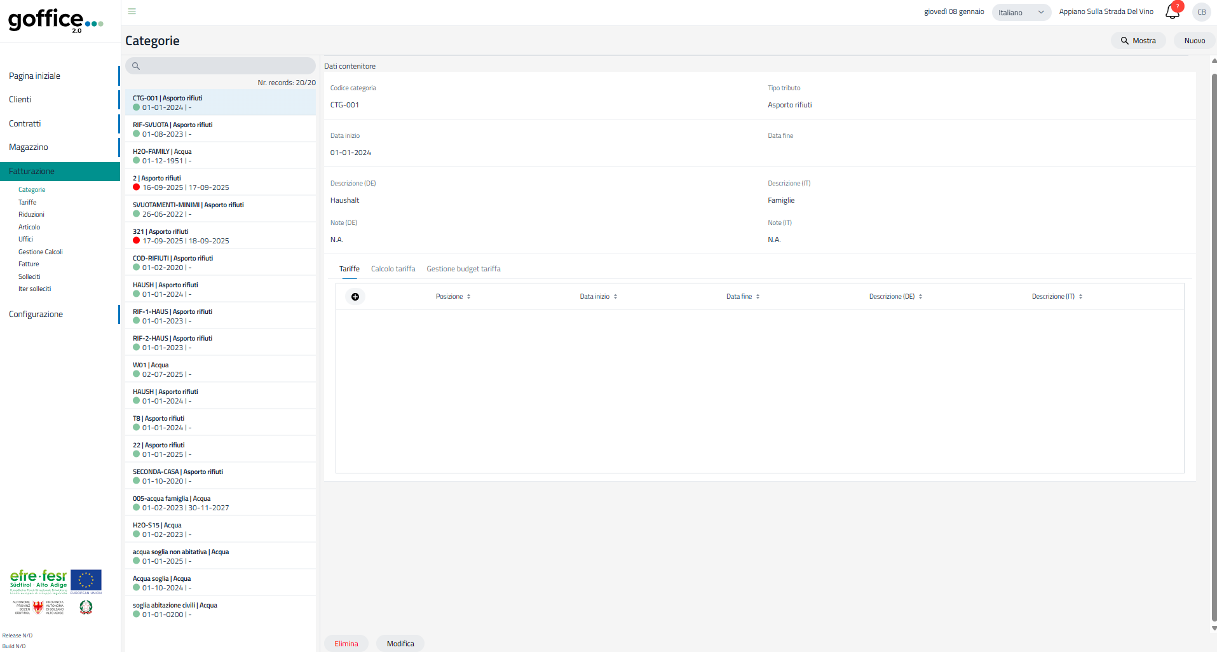Viewport: 1217px width, 652px height.
Task: Sort by Data inizio column arrows
Action: (615, 297)
